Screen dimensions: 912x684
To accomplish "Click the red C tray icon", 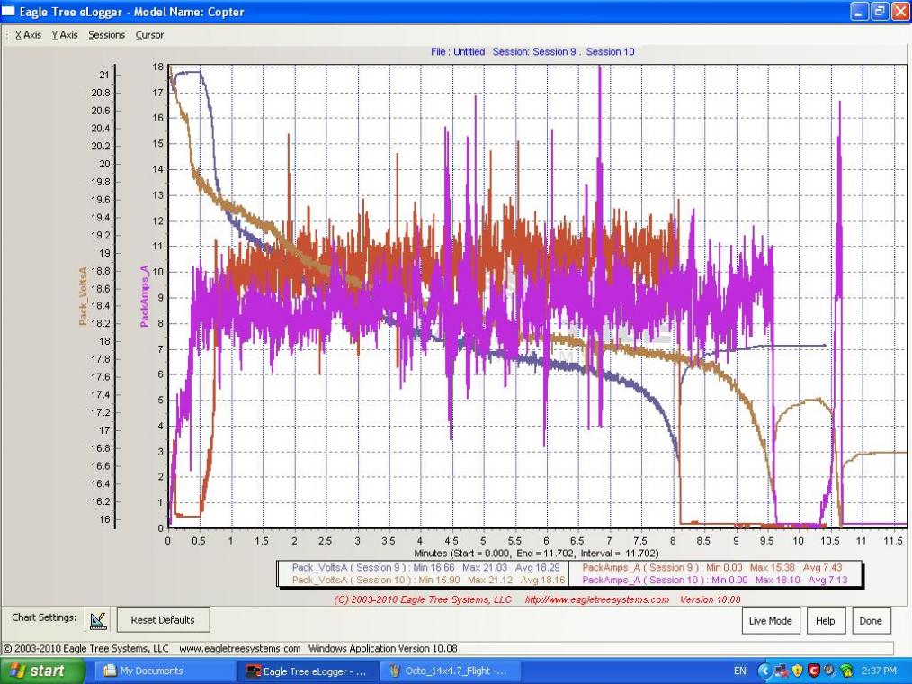I will 813,670.
